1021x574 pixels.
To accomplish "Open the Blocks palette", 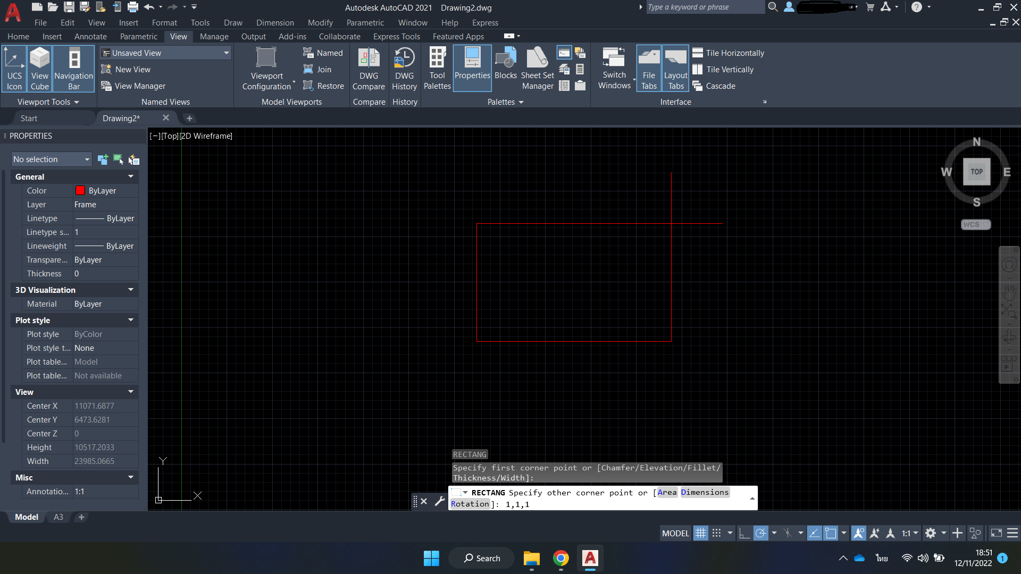I will click(x=506, y=64).
